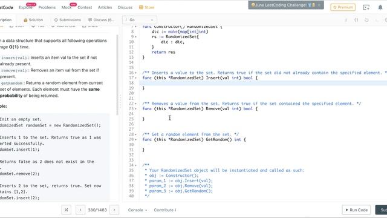This screenshot has height=218, width=387.
Task: Click the shuffle random problem icon
Action: (x=66, y=210)
